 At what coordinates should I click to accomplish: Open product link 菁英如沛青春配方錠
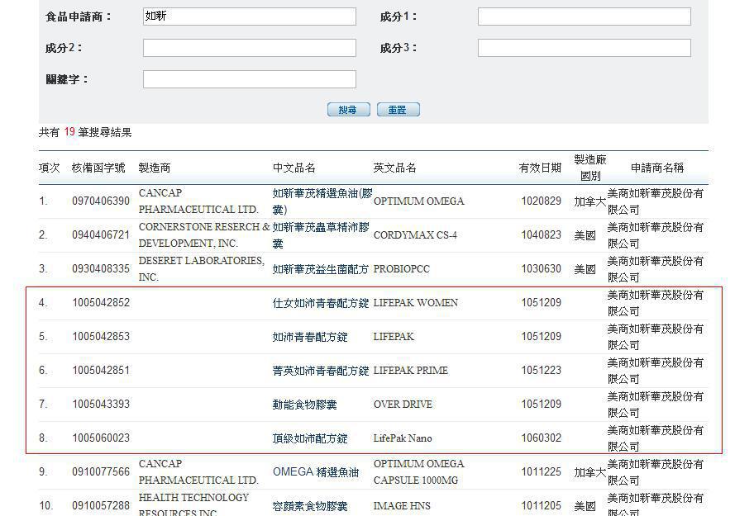coord(321,371)
